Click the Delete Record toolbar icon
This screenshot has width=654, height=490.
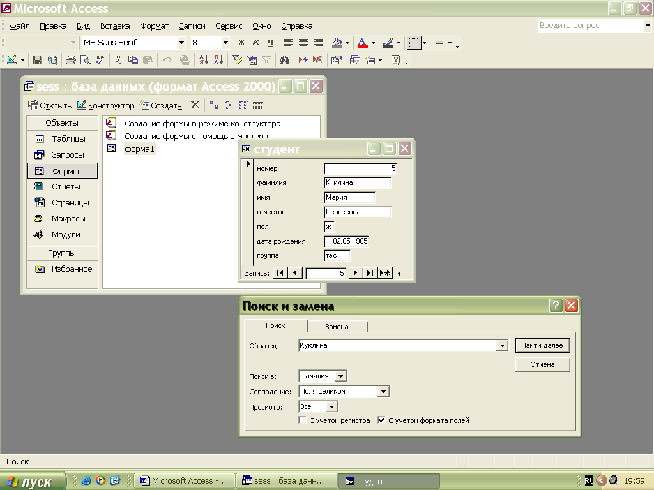click(317, 61)
